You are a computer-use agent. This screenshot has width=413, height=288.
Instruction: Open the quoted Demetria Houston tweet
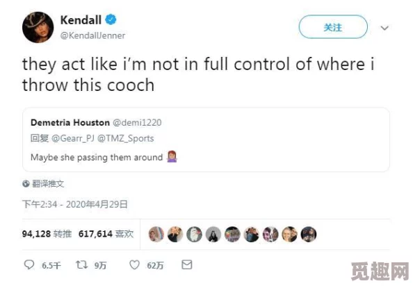(x=206, y=139)
